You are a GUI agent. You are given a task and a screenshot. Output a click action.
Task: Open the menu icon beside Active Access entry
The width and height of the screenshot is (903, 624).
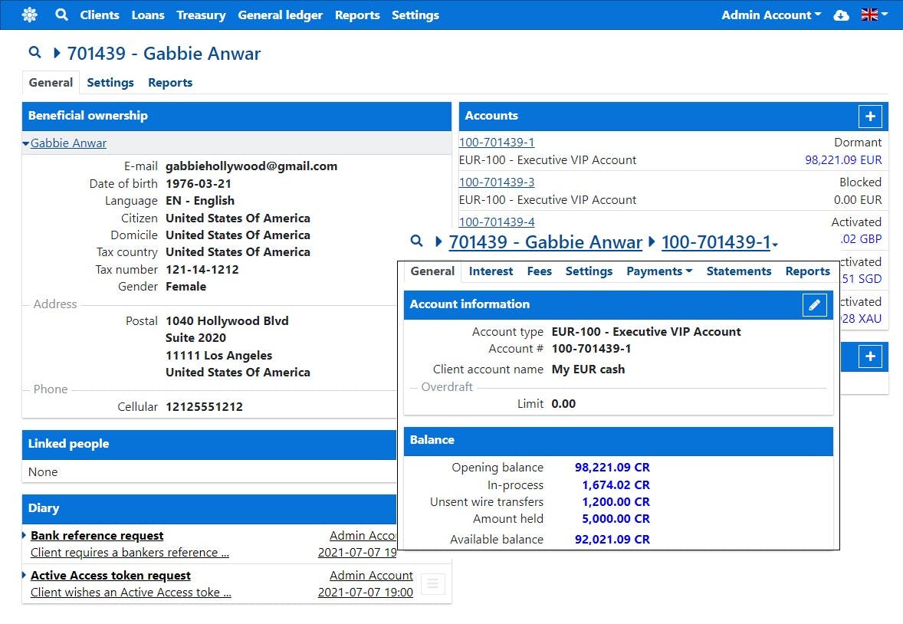(433, 584)
